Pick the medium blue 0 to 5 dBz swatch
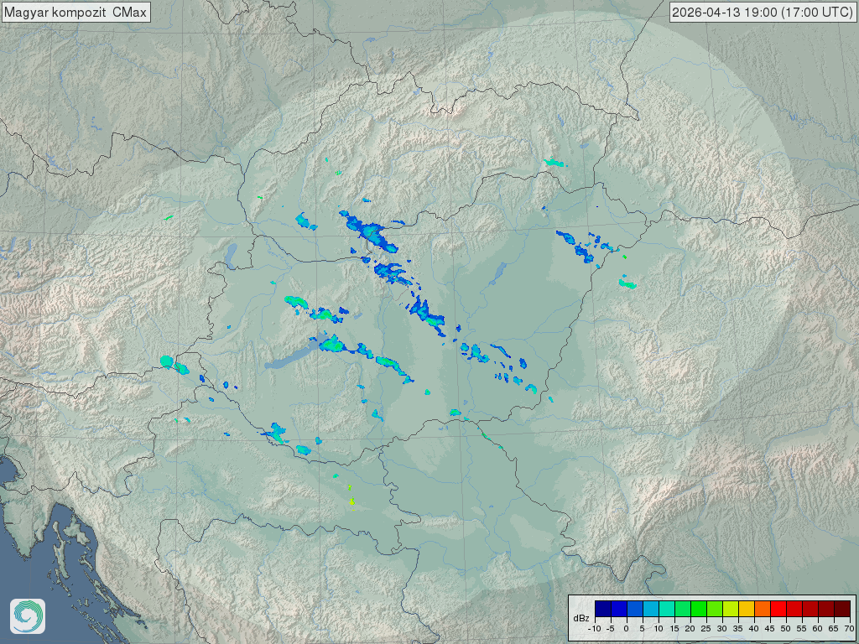This screenshot has height=644, width=859. [x=634, y=610]
